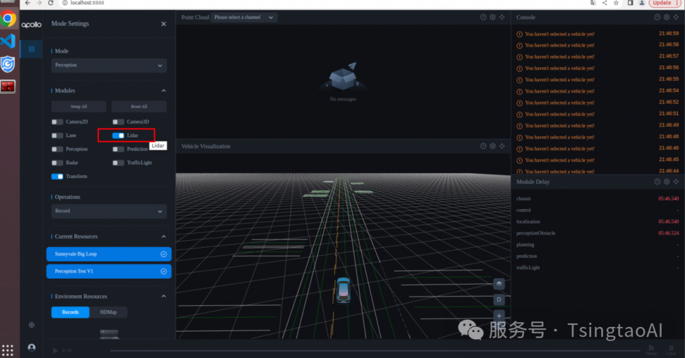The width and height of the screenshot is (685, 358).
Task: Collapse the Current Resources section
Action: coord(164,236)
